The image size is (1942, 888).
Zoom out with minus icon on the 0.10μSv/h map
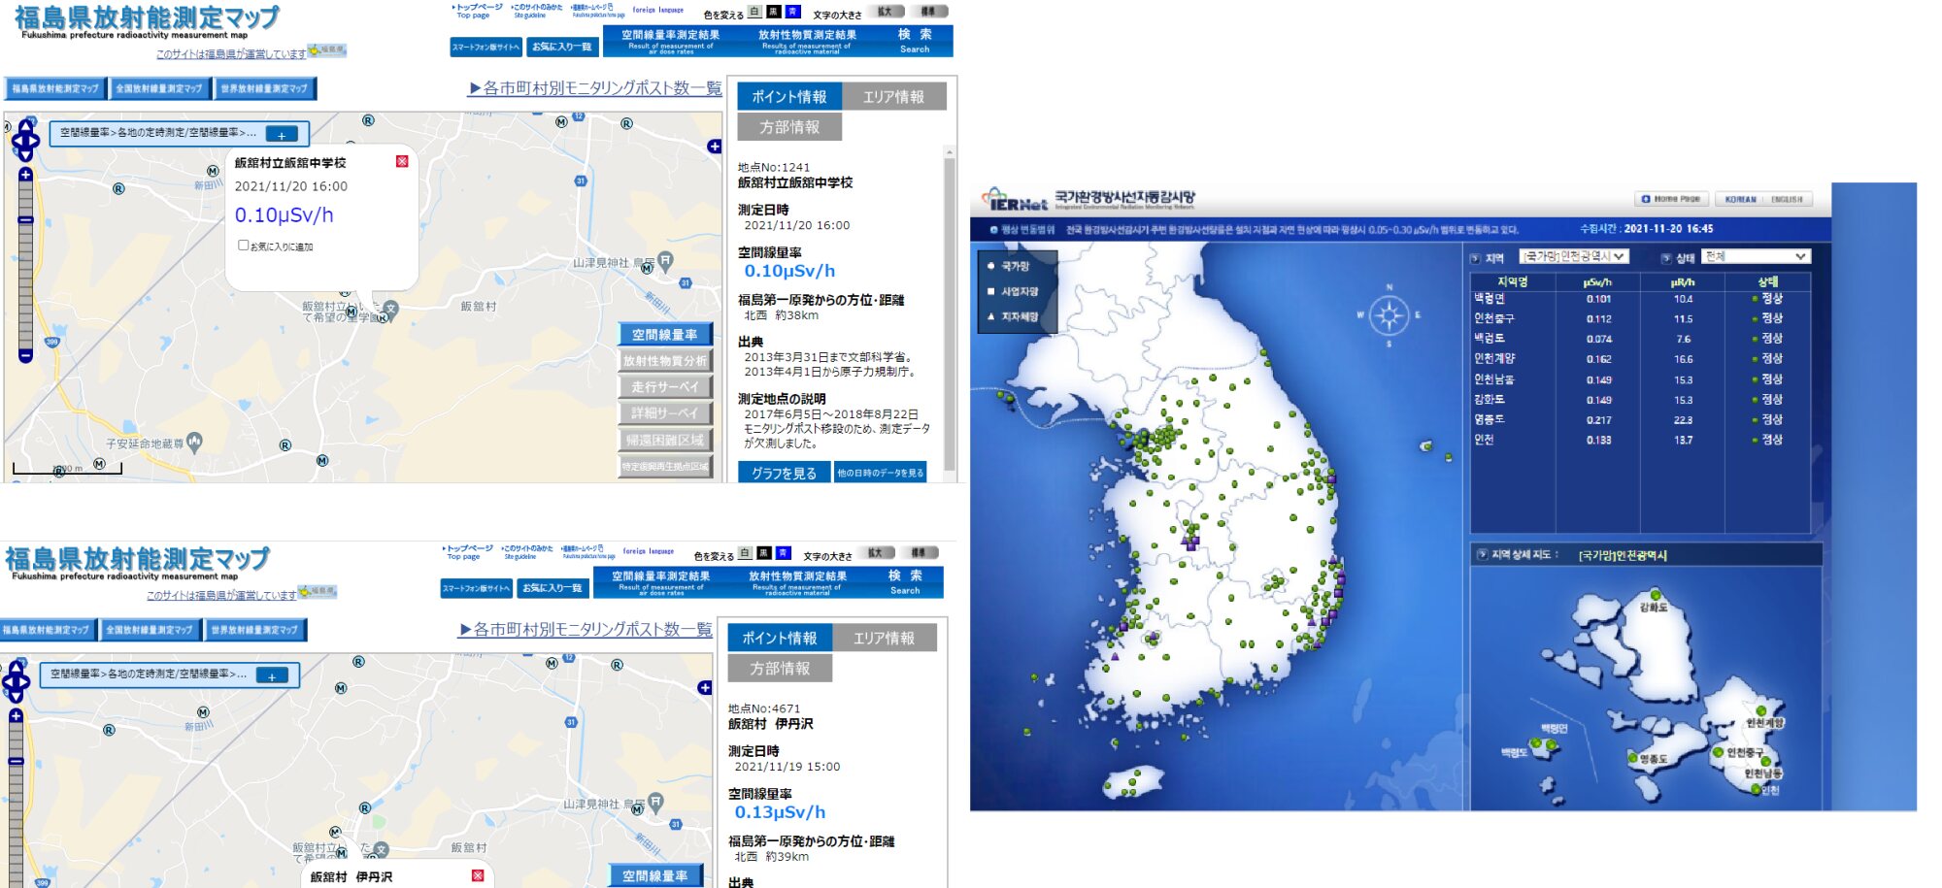(x=25, y=356)
